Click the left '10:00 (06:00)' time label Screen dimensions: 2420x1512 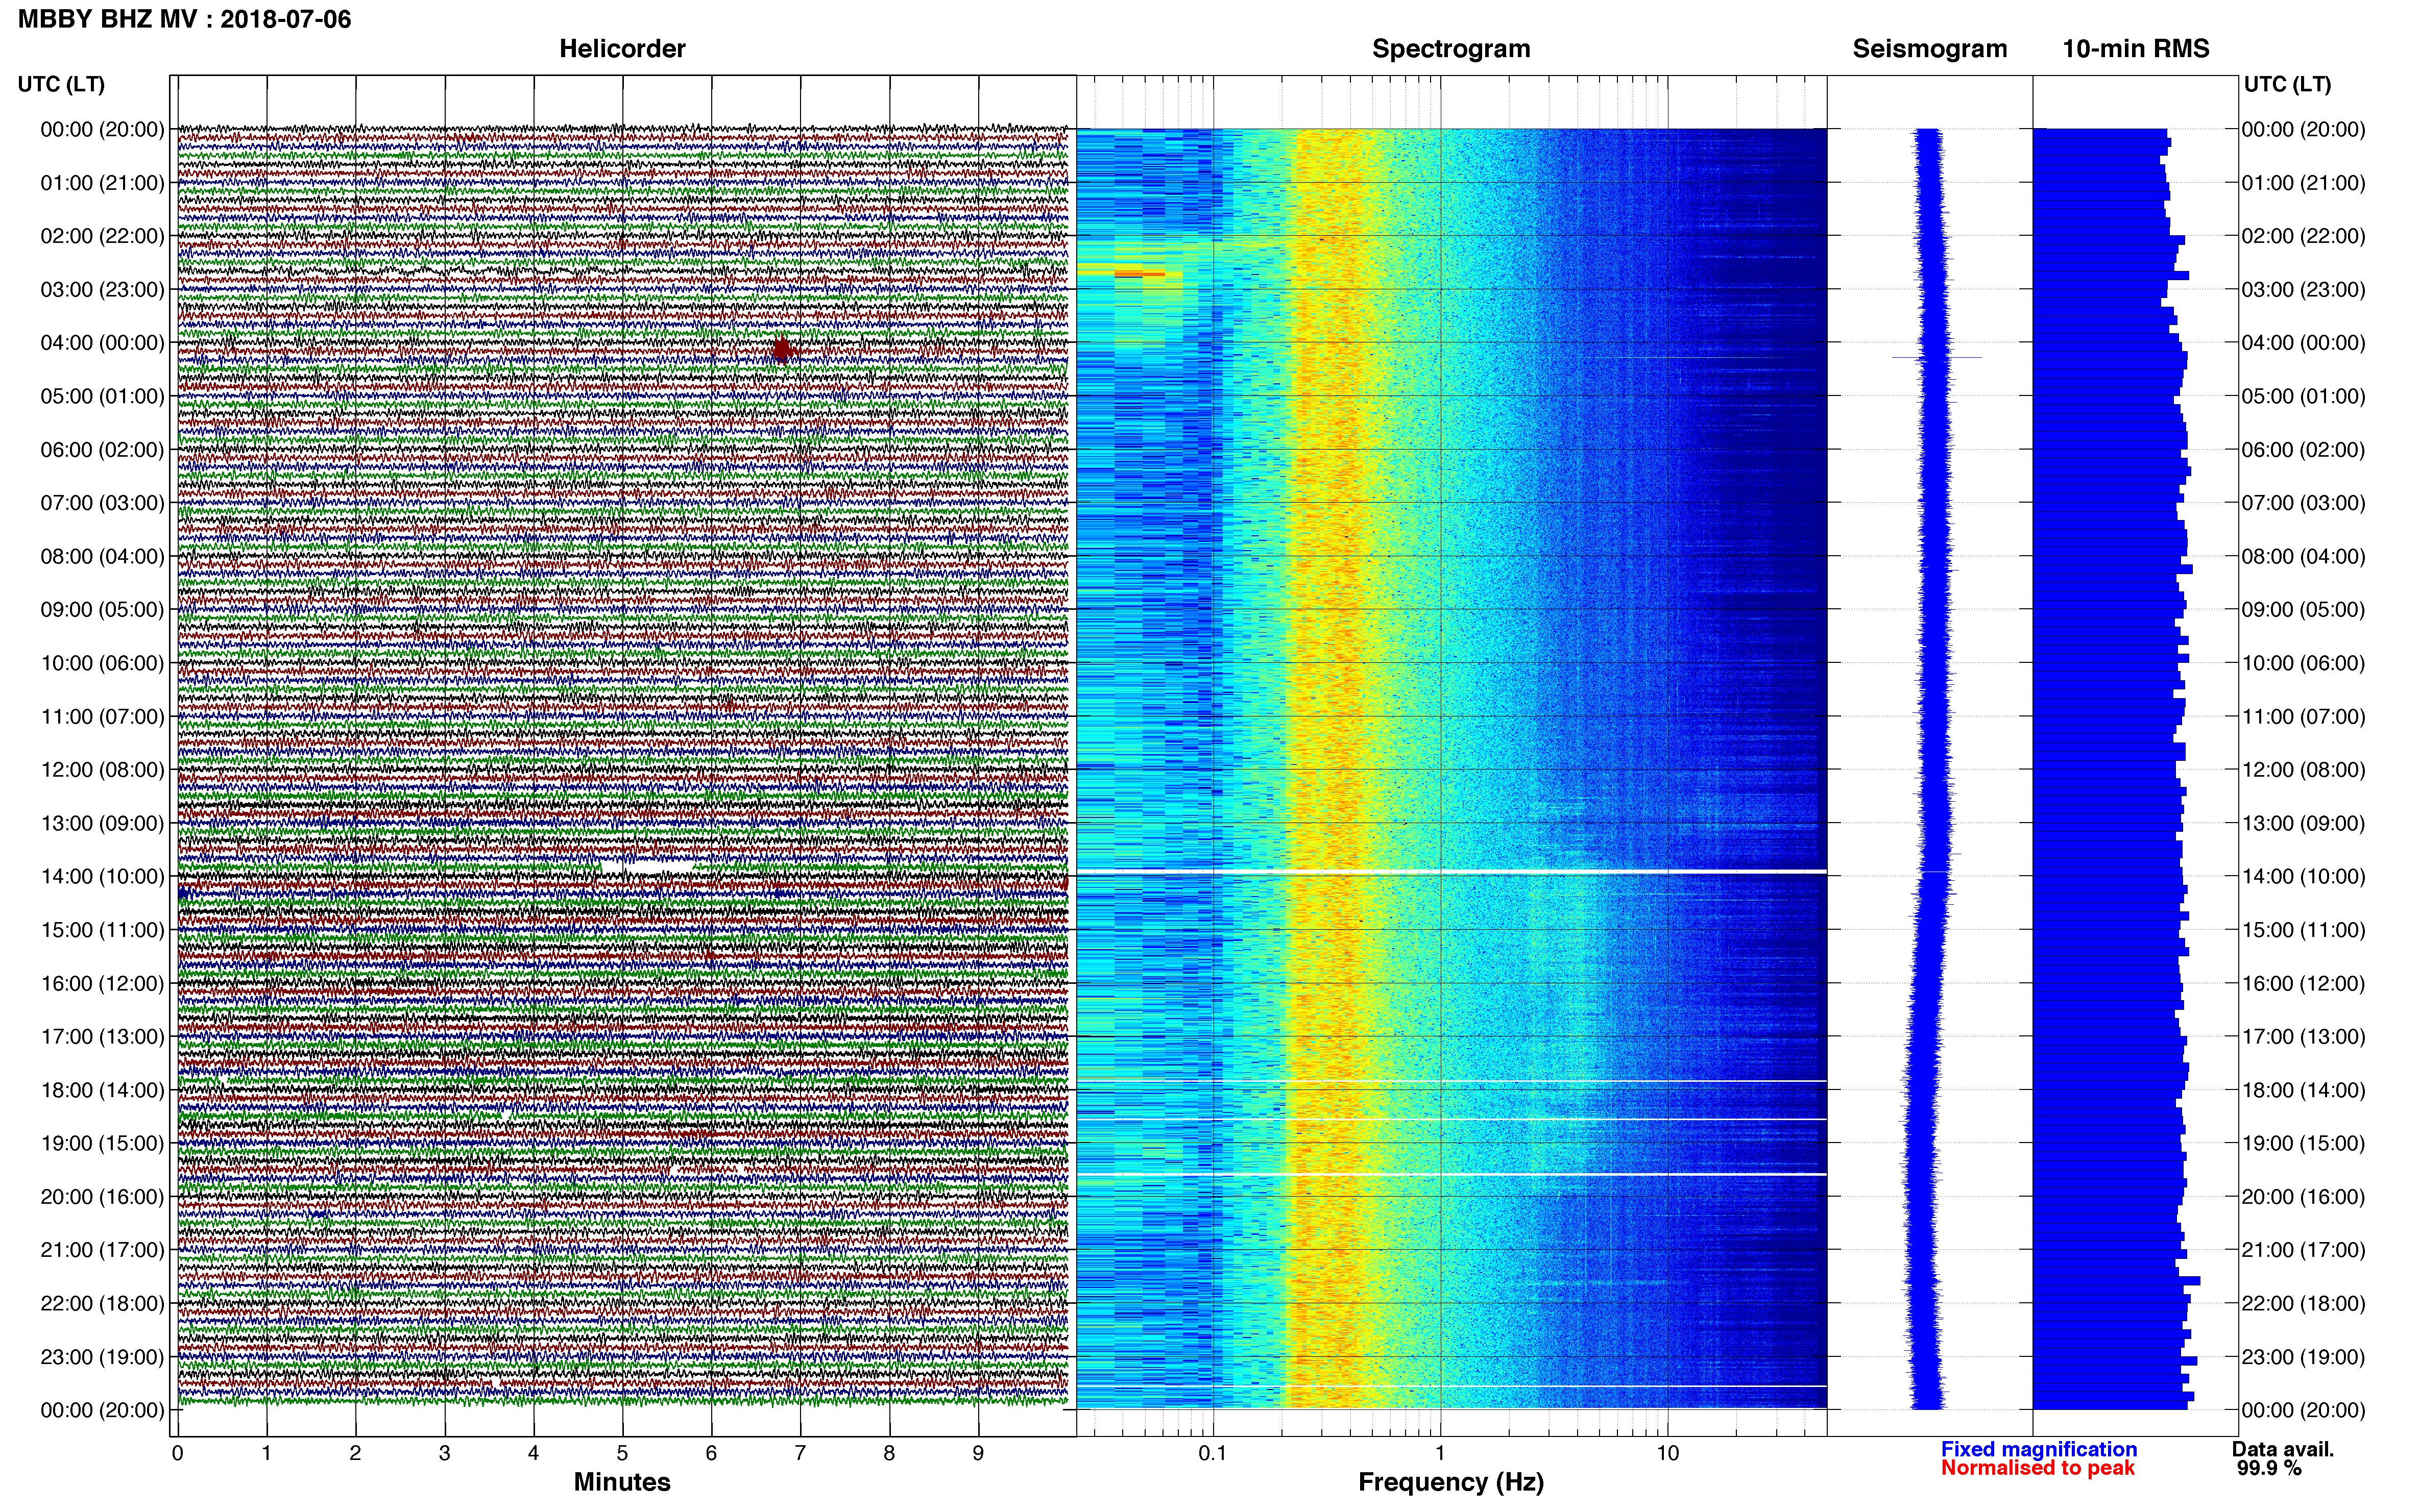pyautogui.click(x=102, y=663)
